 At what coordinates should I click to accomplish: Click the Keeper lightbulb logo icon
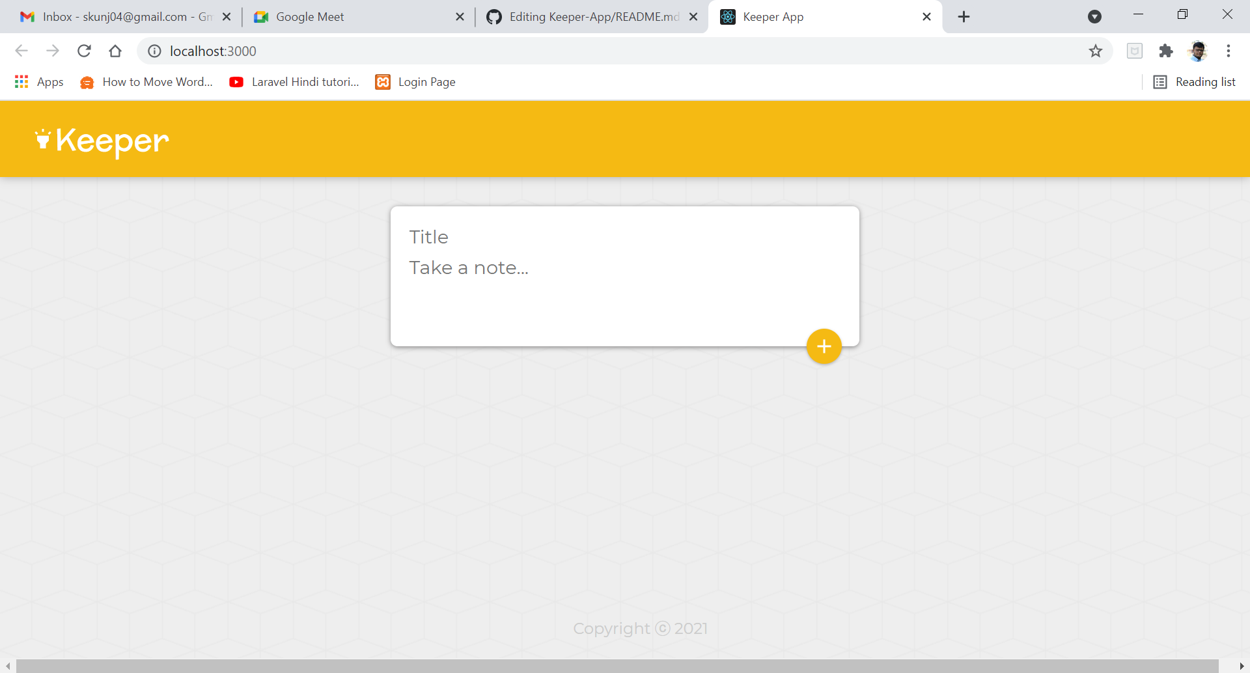click(43, 139)
